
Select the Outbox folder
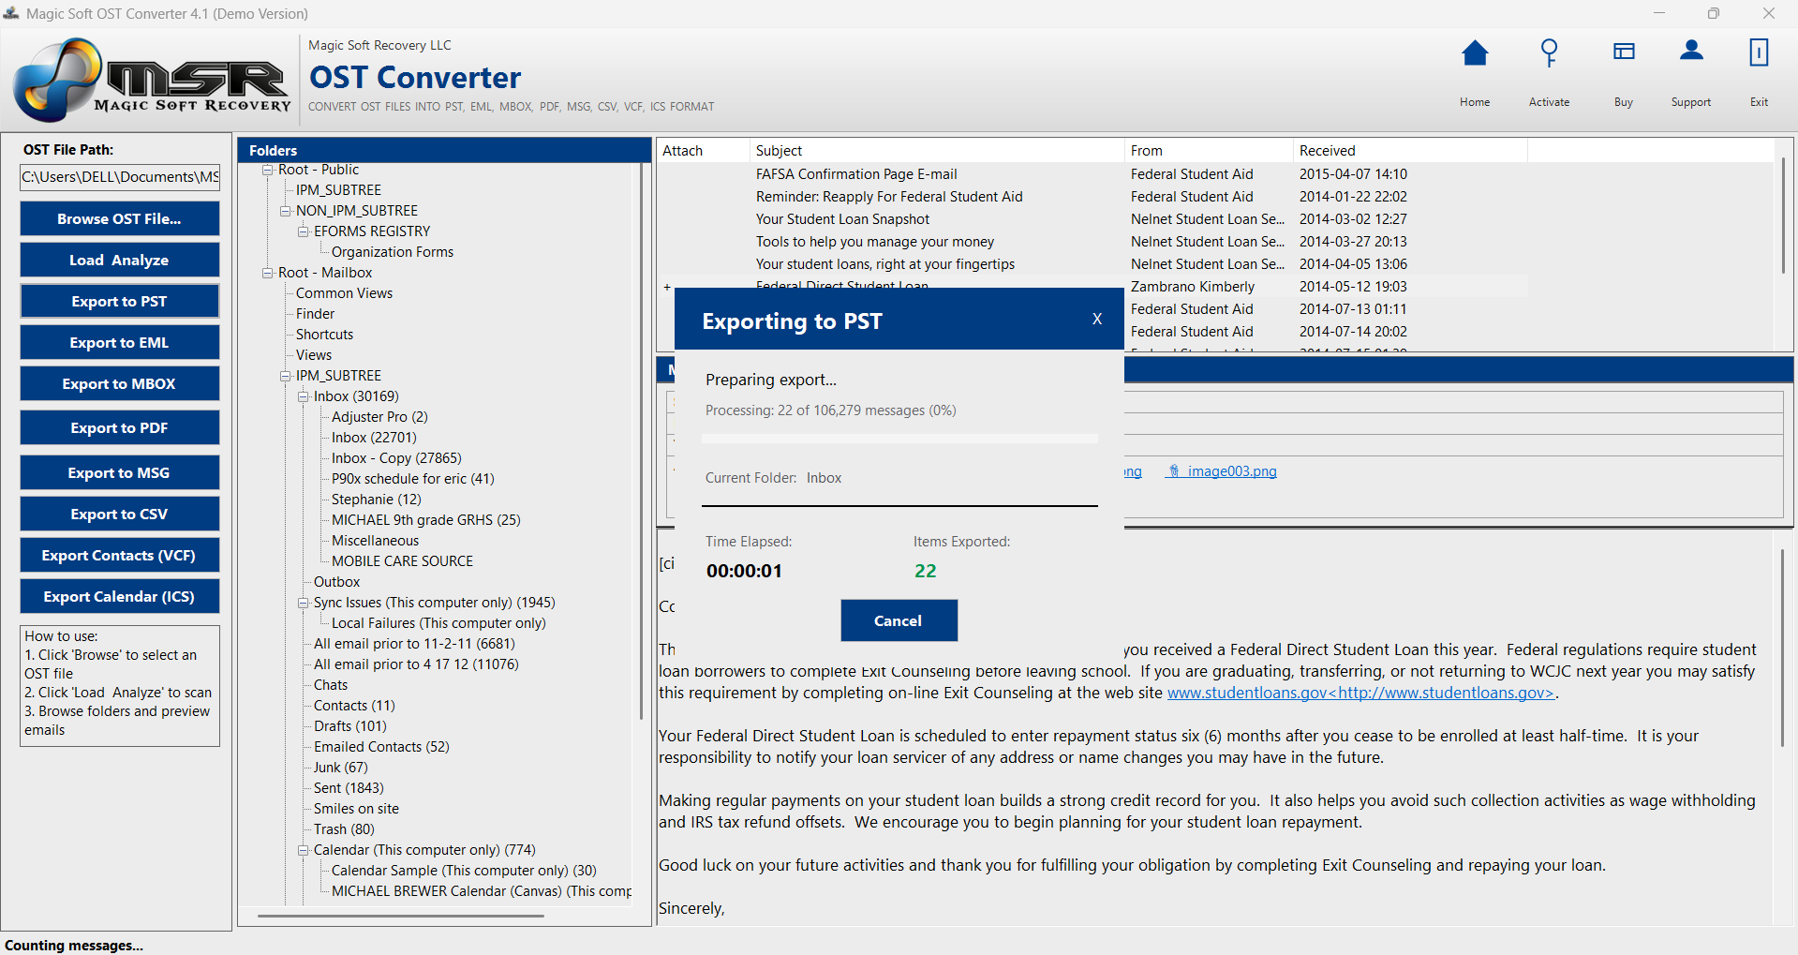click(336, 582)
